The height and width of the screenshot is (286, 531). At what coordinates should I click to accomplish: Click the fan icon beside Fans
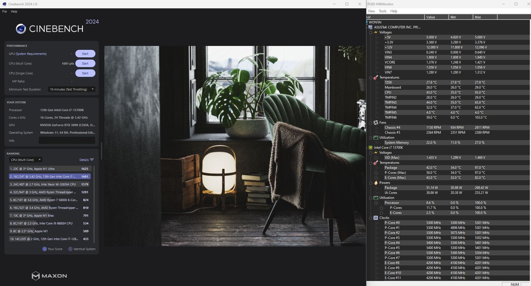(376, 123)
